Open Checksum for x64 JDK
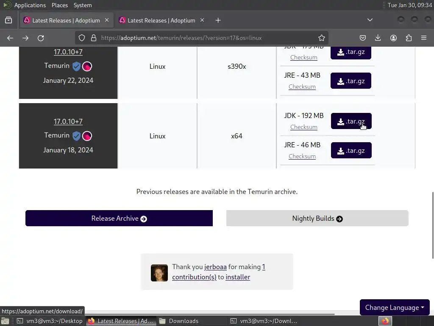 point(303,127)
